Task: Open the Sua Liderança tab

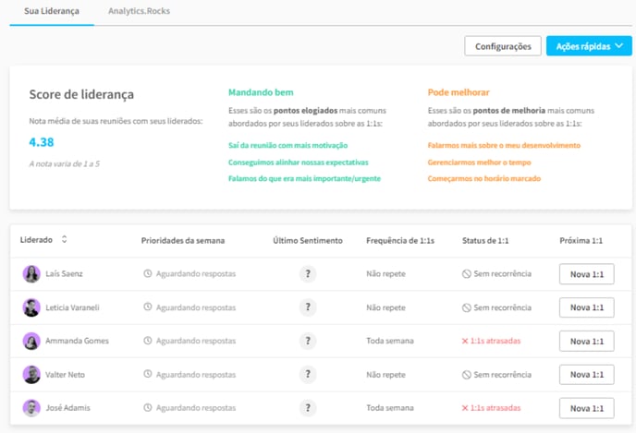Action: click(x=52, y=11)
